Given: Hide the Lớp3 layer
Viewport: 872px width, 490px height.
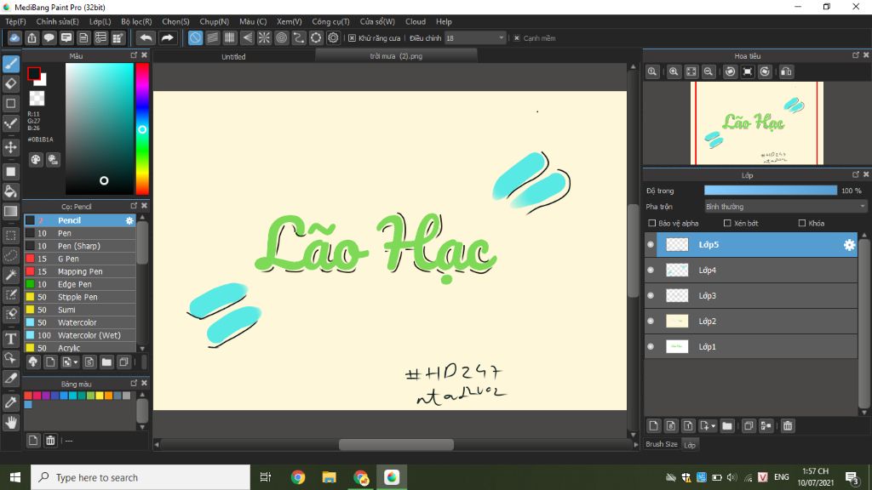Looking at the screenshot, I should (650, 295).
